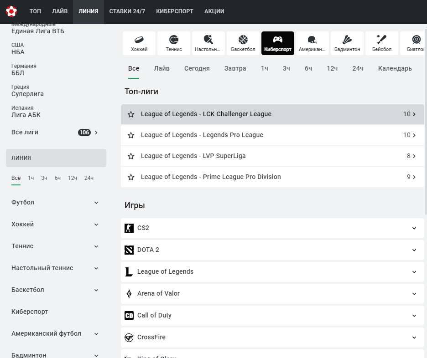This screenshot has width=427, height=358.
Task: Open Prime League Pro Division row
Action: point(272,177)
